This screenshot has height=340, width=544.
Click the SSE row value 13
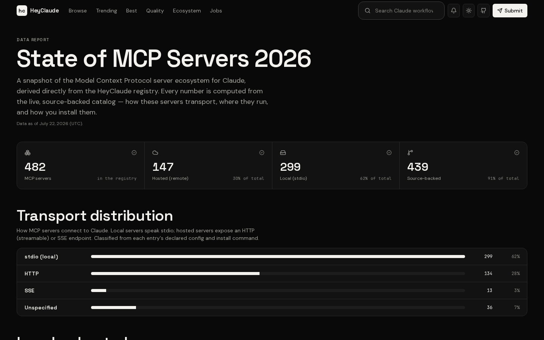[490, 291]
